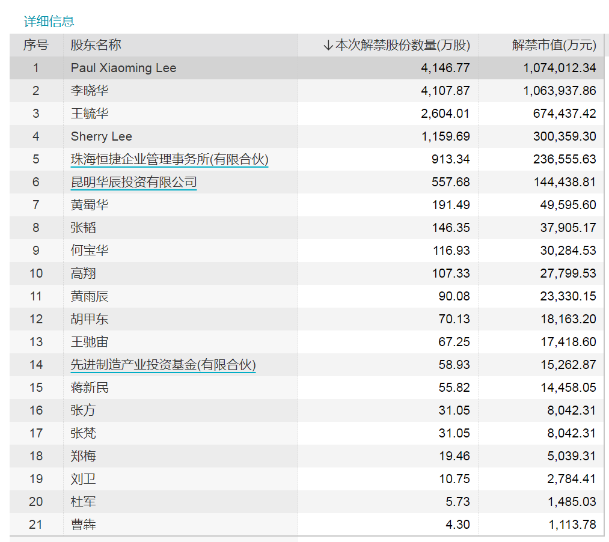This screenshot has width=609, height=542.
Task: Select shareholder name 蒋新民
Action: click(90, 388)
